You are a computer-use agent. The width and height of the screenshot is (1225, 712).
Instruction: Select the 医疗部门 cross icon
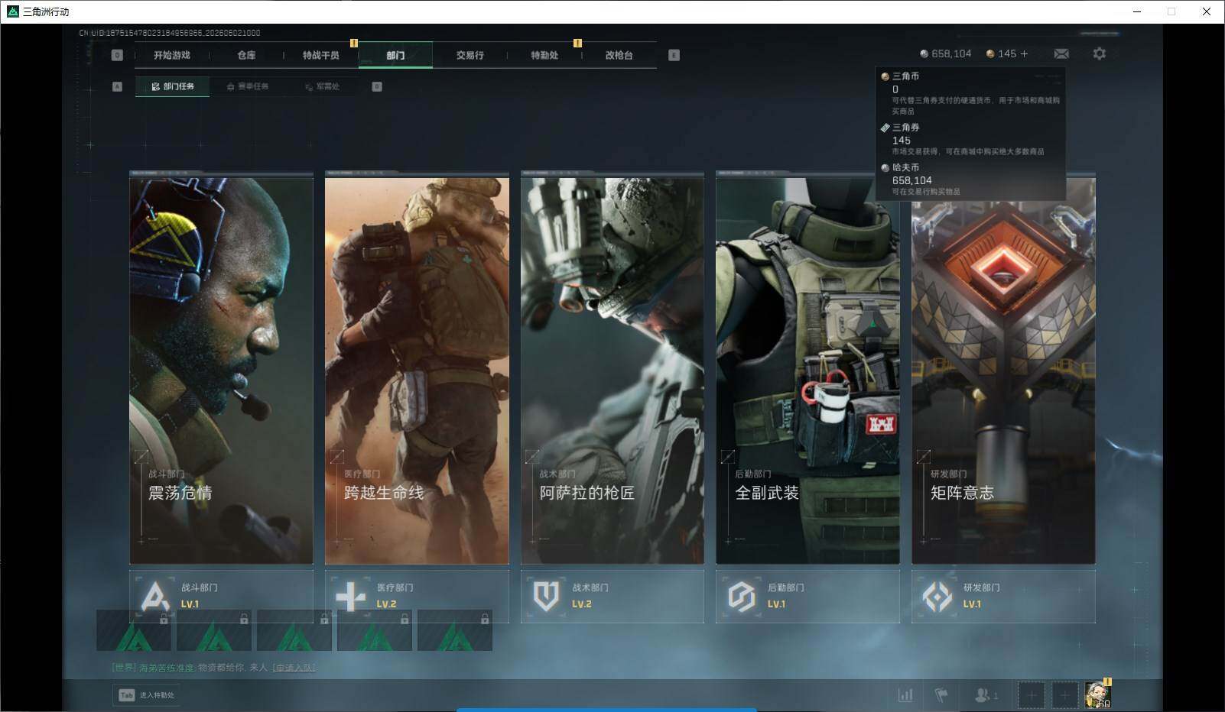(351, 596)
